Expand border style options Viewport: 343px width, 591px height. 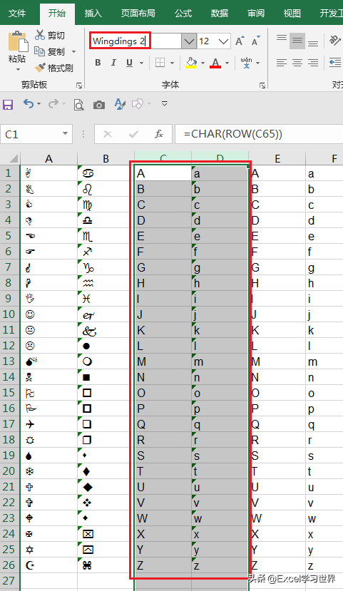[x=173, y=63]
